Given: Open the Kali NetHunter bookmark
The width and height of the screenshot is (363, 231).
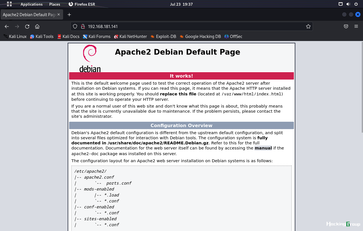Looking at the screenshot, I should (x=130, y=36).
